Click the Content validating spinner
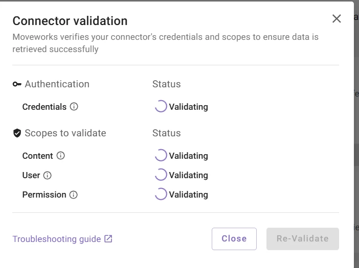This screenshot has height=268, width=359. coord(161,155)
